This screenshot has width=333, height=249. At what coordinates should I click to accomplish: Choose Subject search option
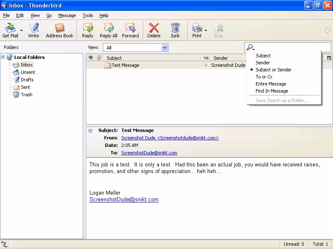263,56
